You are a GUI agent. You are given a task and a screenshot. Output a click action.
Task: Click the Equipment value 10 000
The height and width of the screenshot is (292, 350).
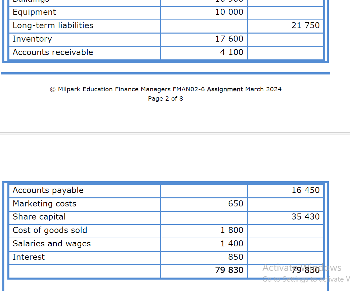[x=229, y=12]
